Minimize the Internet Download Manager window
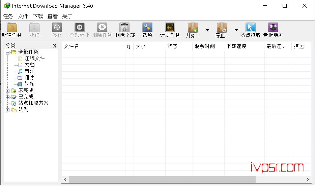The width and height of the screenshot is (315, 186). click(265, 6)
